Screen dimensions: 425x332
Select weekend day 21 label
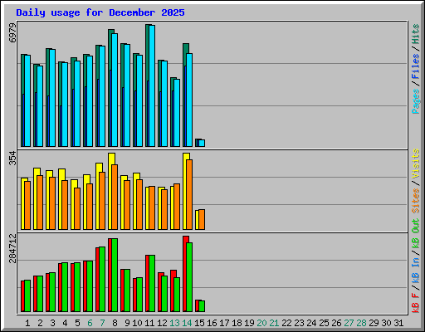(274, 323)
